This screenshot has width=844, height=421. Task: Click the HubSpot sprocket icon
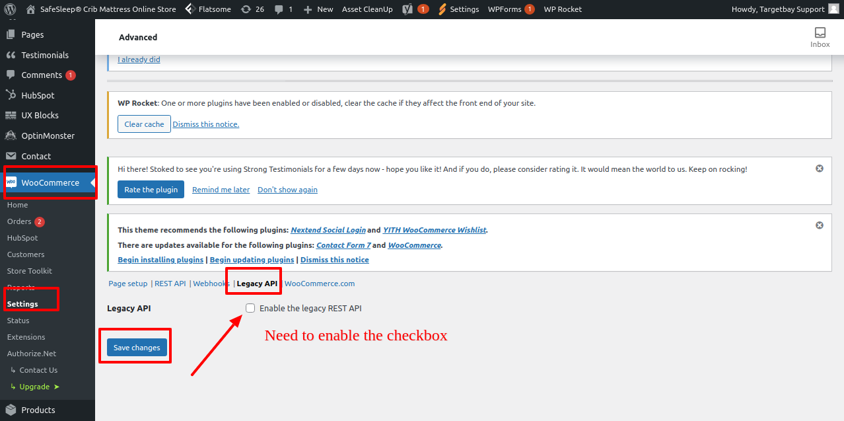(11, 95)
